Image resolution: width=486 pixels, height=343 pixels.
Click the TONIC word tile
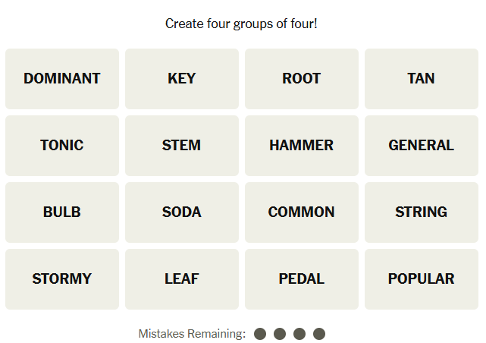62,146
